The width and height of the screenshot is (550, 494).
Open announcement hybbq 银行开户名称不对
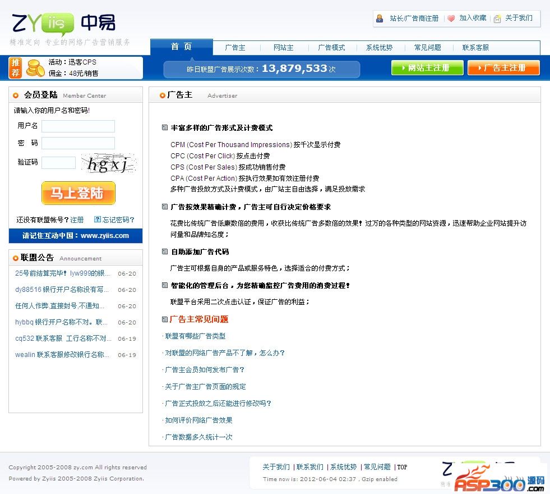coord(61,322)
